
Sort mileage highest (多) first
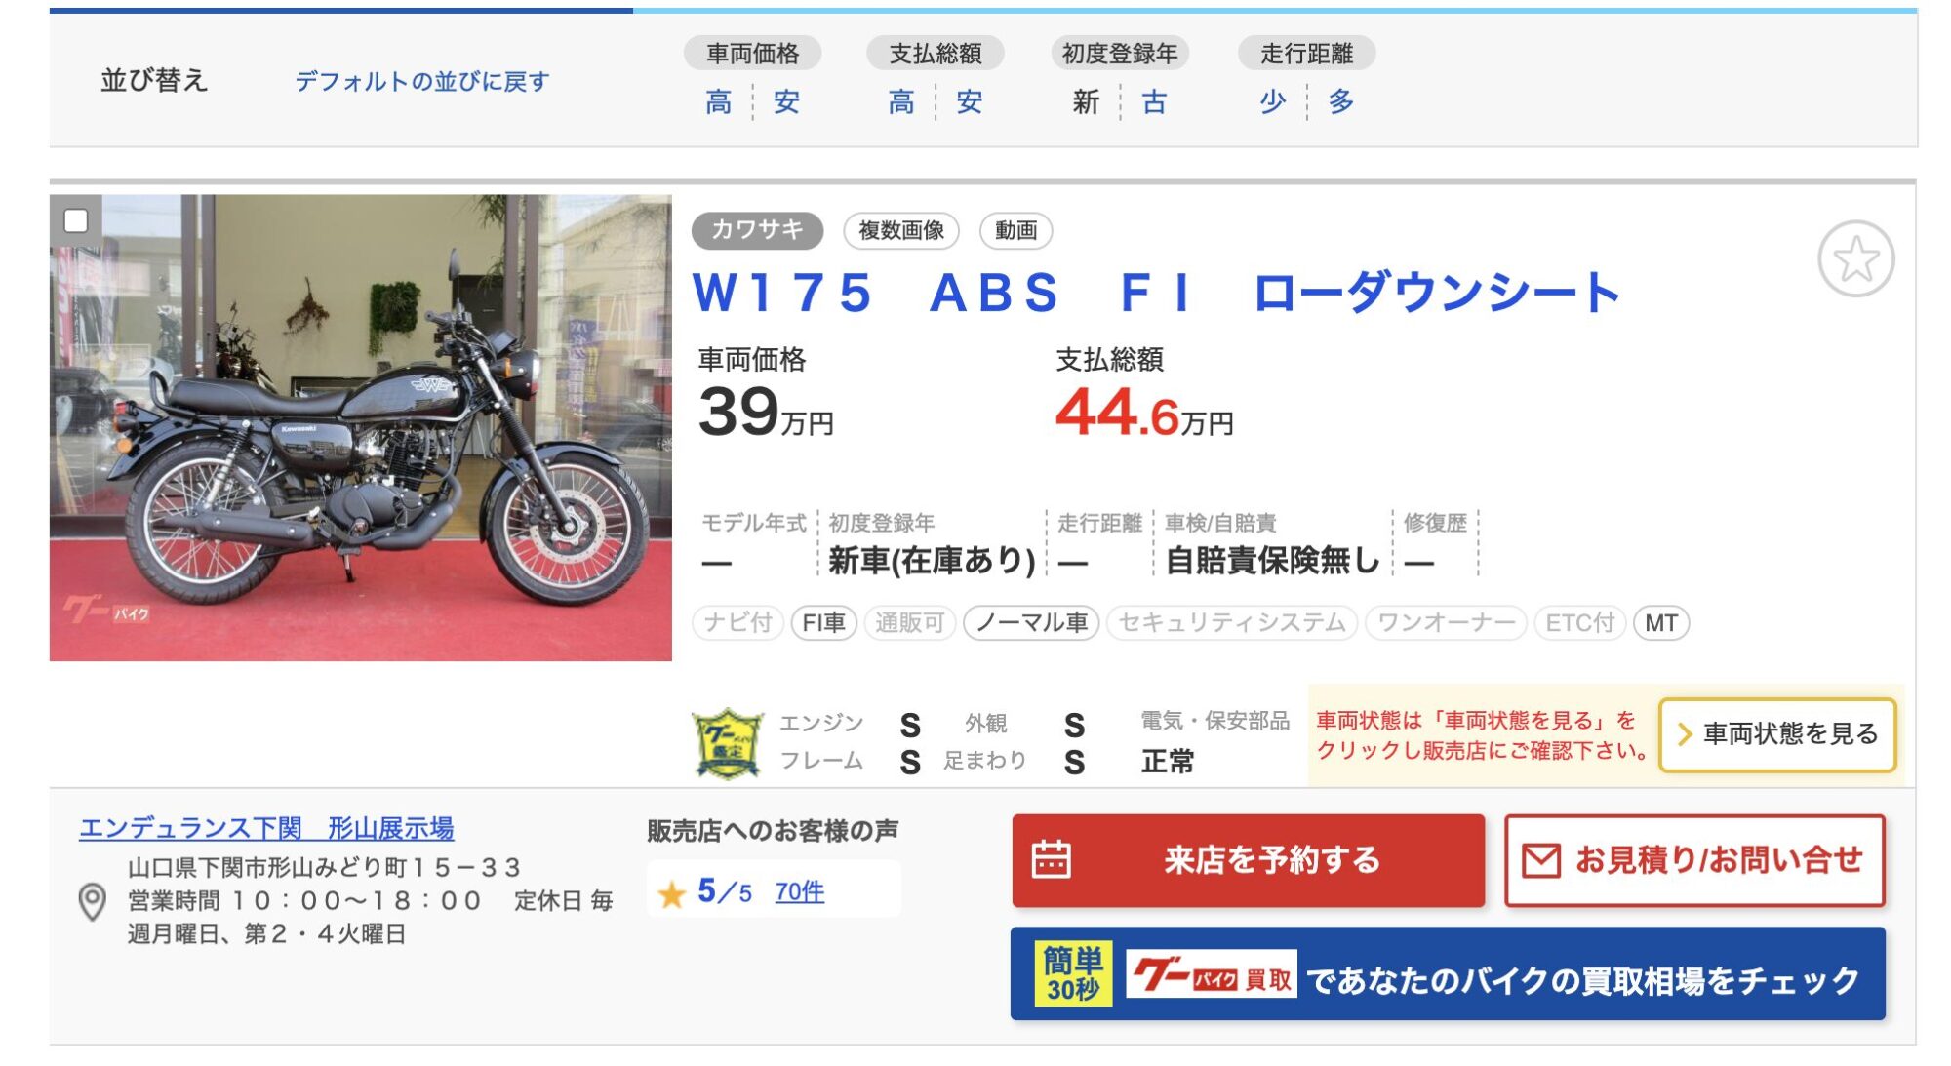coord(1341,101)
